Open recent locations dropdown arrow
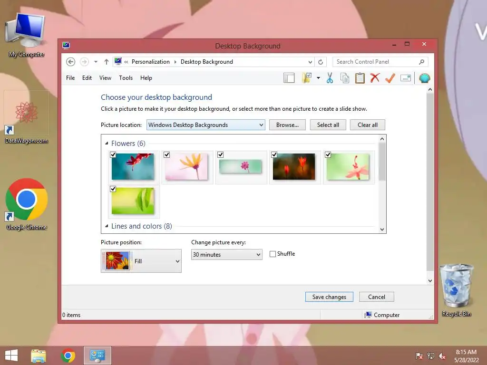 coord(96,62)
